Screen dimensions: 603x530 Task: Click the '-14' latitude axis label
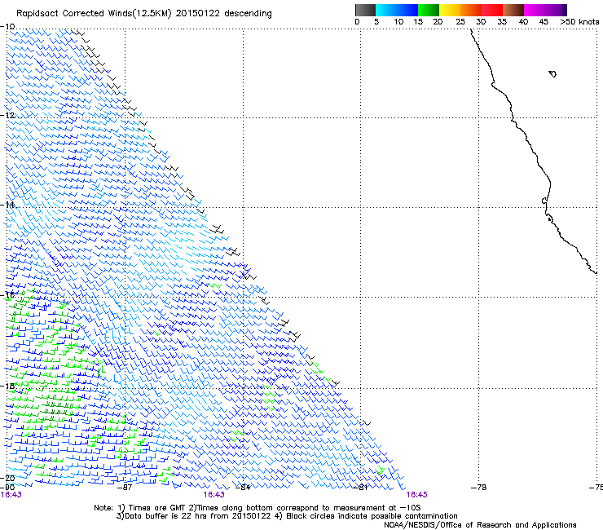coord(7,205)
